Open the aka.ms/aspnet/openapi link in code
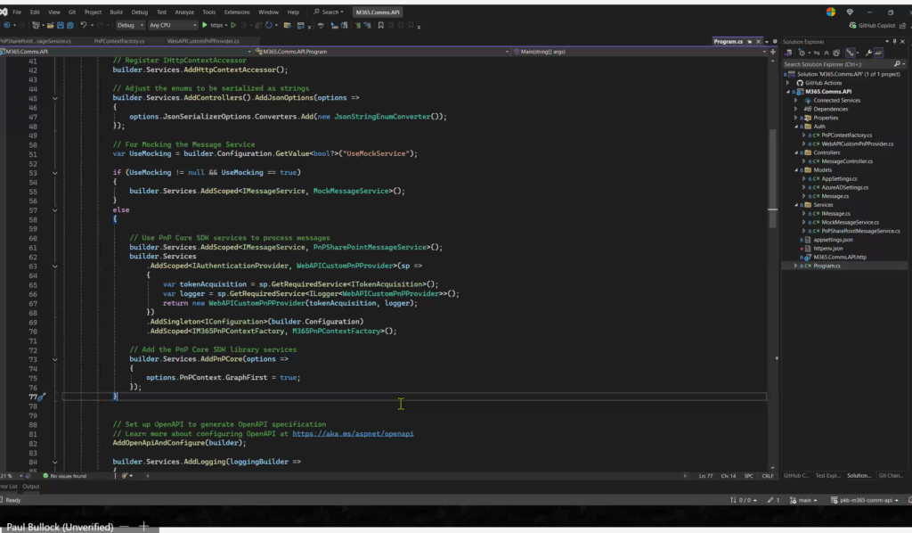Image resolution: width=912 pixels, height=533 pixels. (x=353, y=433)
